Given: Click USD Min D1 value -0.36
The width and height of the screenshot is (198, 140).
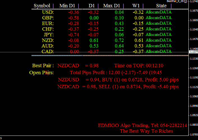Looking at the screenshot, I should tap(74, 12).
